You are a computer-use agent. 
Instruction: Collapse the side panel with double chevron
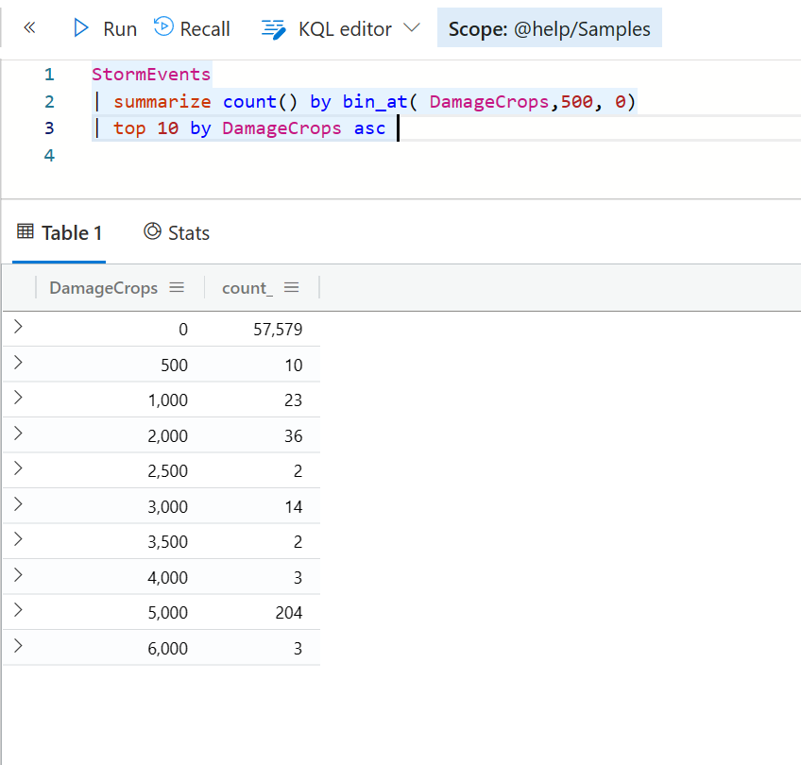29,27
